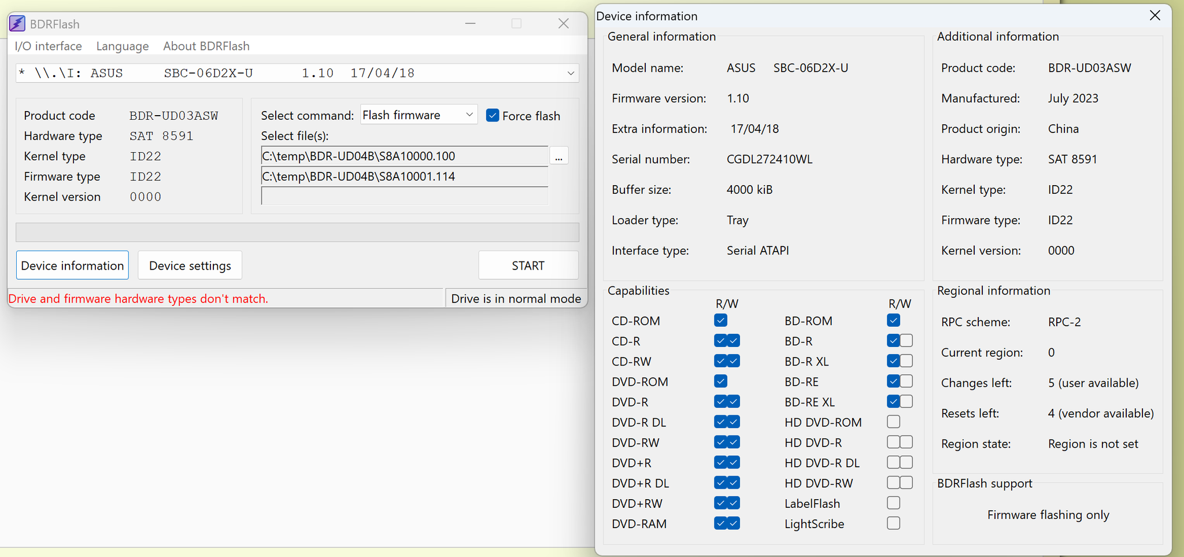
Task: Click the flashing progress bar
Action: [297, 233]
